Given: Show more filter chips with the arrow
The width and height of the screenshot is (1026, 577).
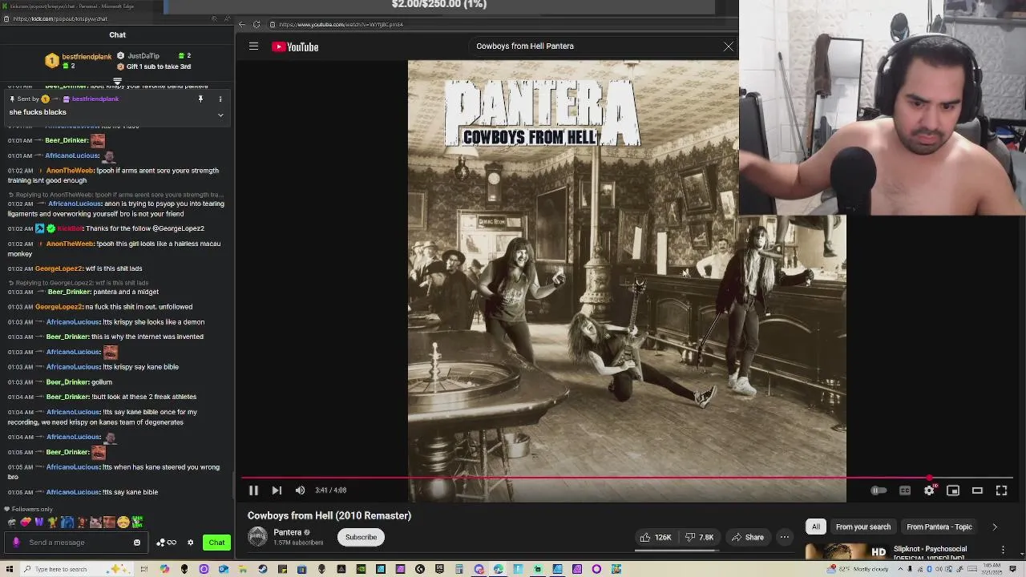Looking at the screenshot, I should pos(995,527).
